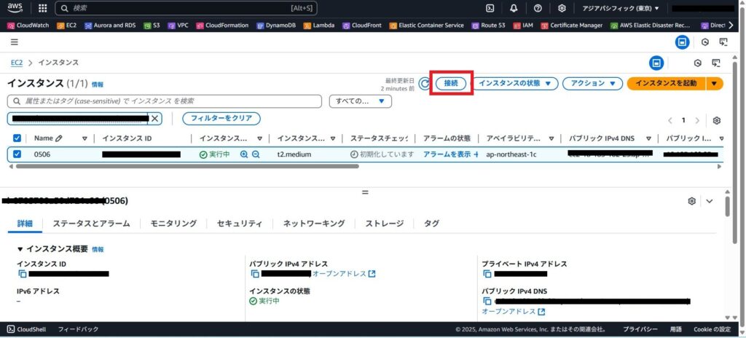This screenshot has width=746, height=338.
Task: Select all instances header checkbox
Action: 17,138
